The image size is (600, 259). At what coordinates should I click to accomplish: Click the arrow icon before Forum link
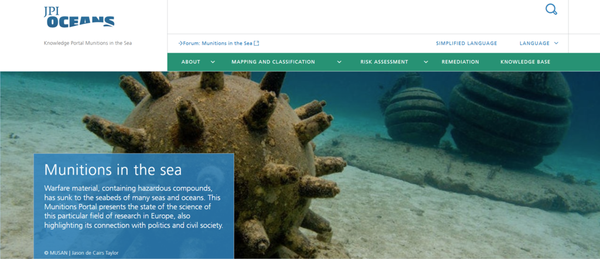(180, 43)
